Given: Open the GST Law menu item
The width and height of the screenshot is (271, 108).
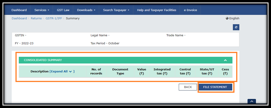Looking at the screenshot, I should 63,10.
